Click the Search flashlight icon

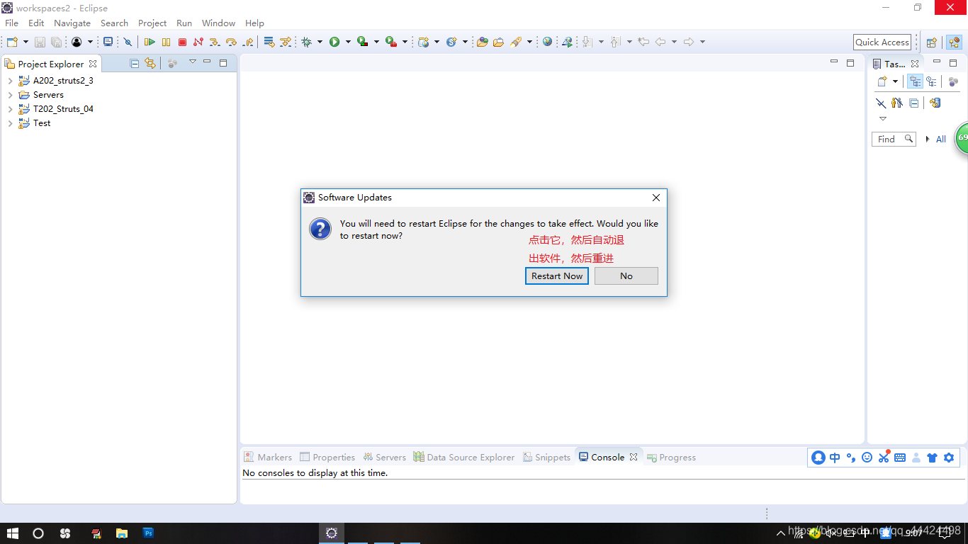(516, 42)
